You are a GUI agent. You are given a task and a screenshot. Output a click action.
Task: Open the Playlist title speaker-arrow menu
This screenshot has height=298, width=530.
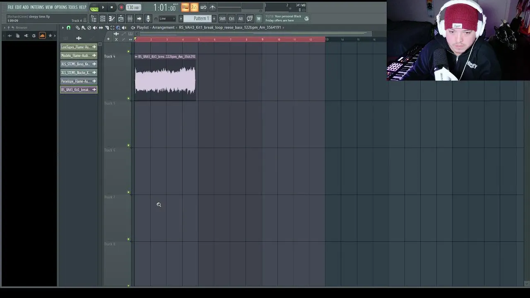point(133,27)
